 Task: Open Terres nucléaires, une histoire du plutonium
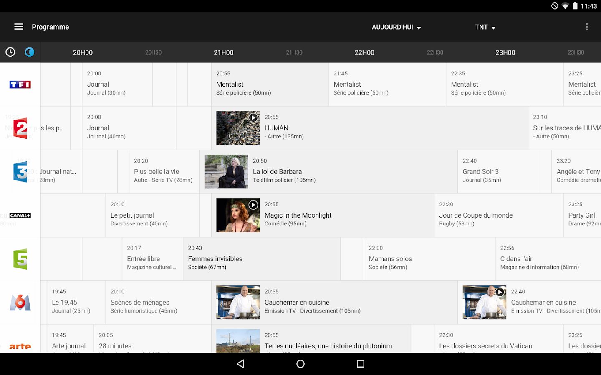tap(328, 346)
